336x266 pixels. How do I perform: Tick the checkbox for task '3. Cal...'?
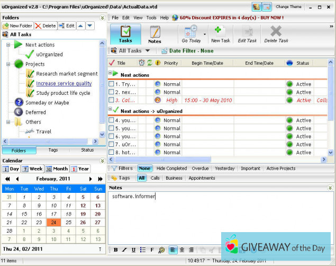point(111,100)
